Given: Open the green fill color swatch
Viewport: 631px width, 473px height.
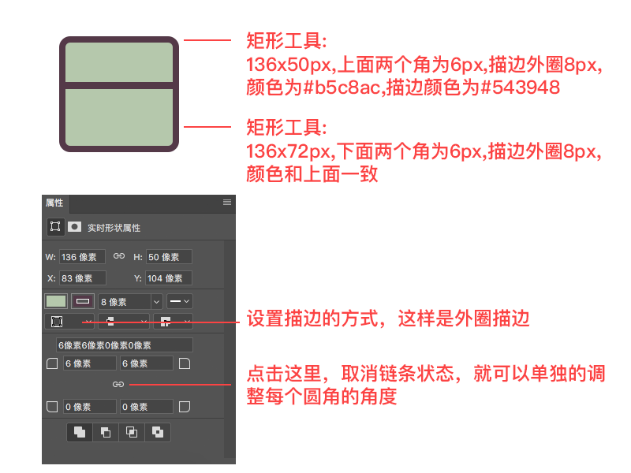Looking at the screenshot, I should [56, 301].
